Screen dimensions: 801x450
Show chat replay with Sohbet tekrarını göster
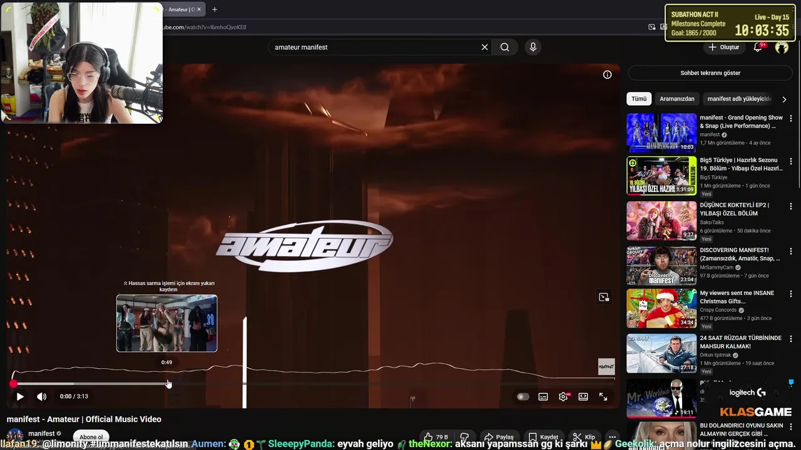[710, 73]
